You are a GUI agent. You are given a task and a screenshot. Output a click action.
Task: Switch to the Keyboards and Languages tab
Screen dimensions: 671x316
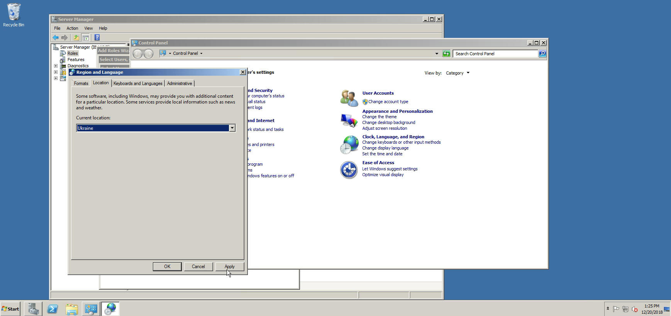point(138,83)
